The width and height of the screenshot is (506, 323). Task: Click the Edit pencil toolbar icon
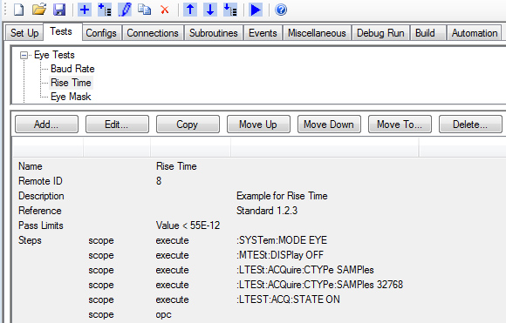click(x=125, y=10)
